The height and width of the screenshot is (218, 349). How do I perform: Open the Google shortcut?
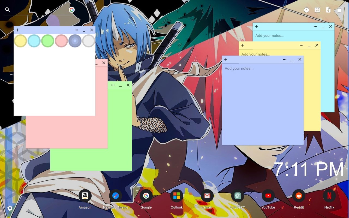(x=146, y=196)
